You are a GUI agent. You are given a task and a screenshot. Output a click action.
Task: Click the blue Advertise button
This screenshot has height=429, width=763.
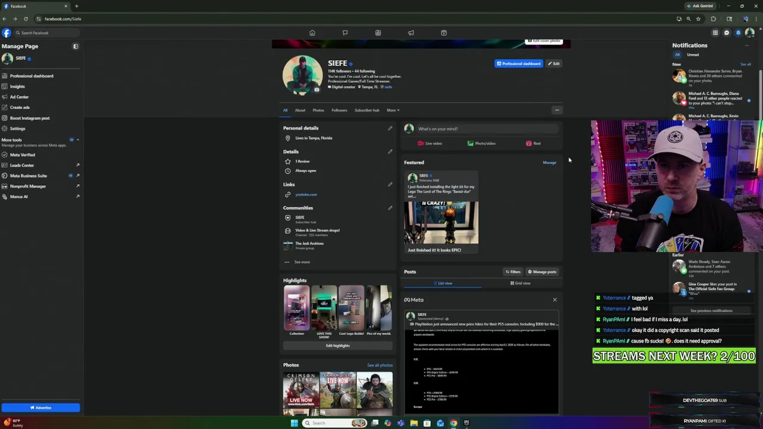(x=40, y=408)
